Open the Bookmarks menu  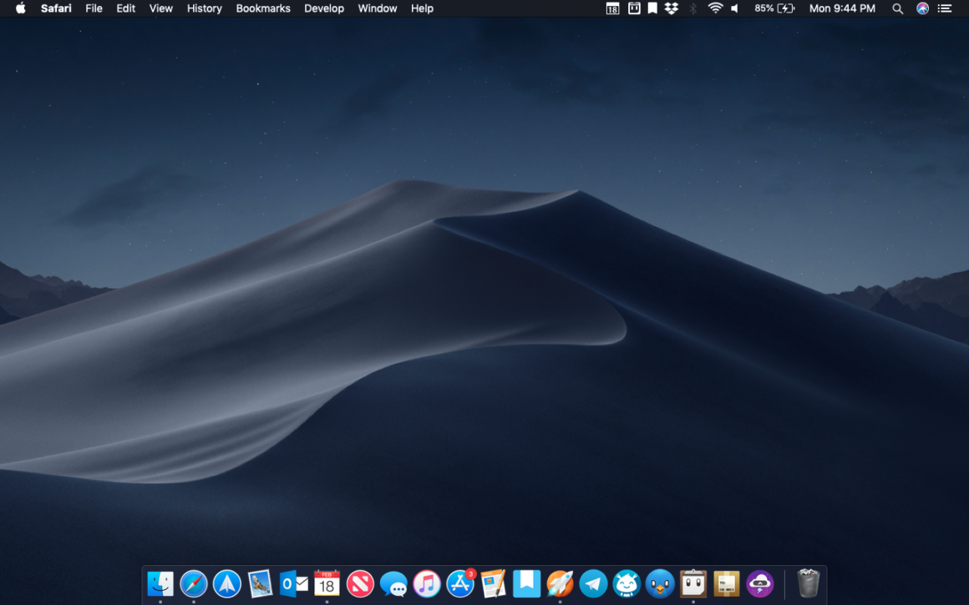coord(263,8)
